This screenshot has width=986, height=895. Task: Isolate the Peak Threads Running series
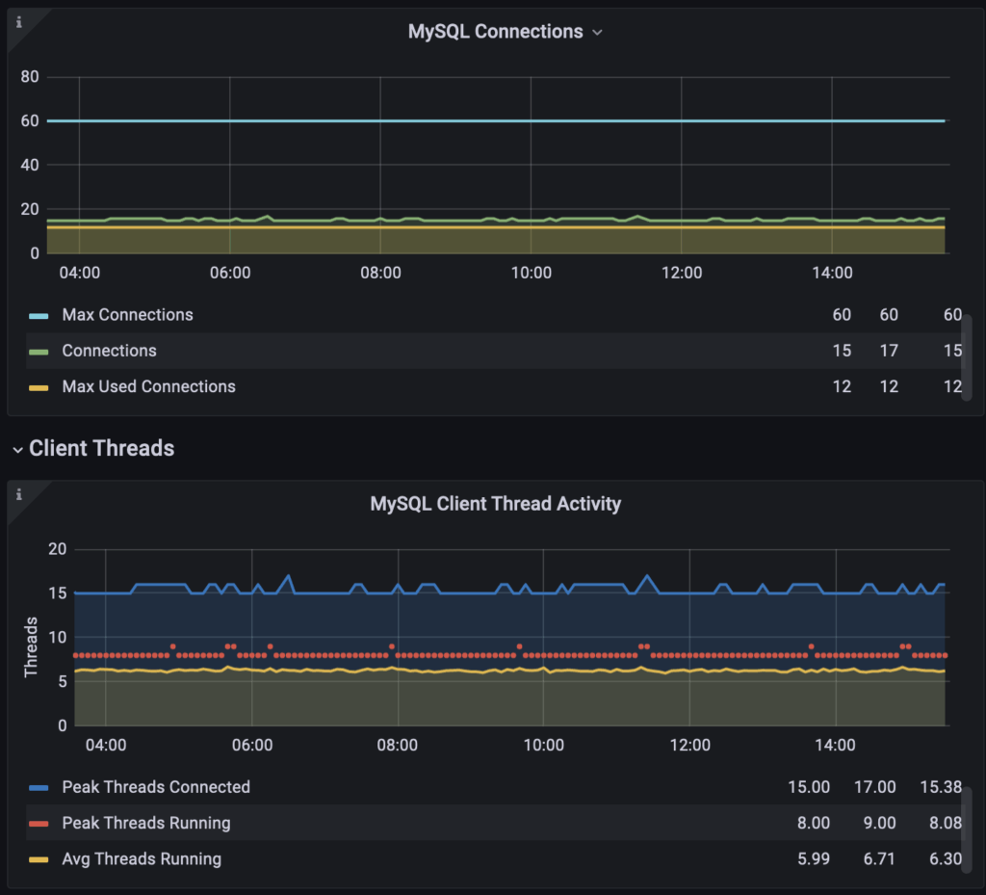[145, 823]
